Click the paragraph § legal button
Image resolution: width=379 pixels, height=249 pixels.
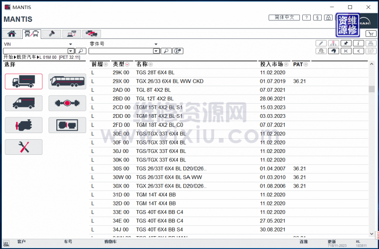pyautogui.click(x=317, y=18)
